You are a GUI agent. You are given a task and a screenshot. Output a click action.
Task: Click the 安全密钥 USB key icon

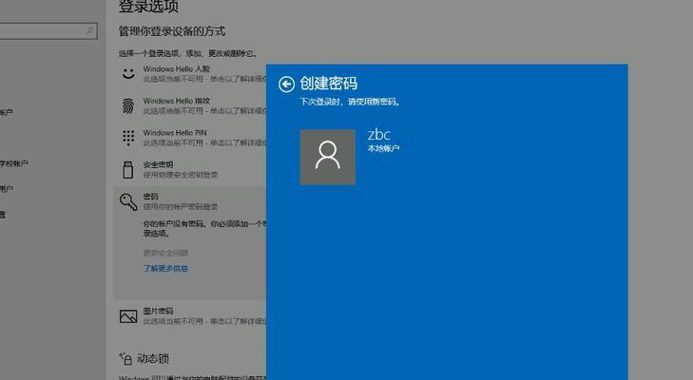click(128, 170)
